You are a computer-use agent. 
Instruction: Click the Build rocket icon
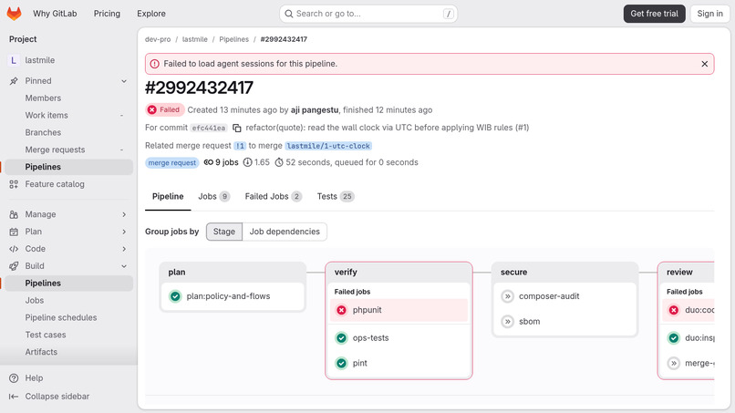(x=14, y=266)
